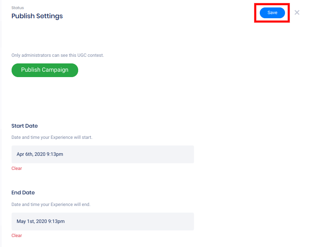This screenshot has width=309, height=247.
Task: Click the Apr 6th, 2020 9:13pm text
Action: 40,154
